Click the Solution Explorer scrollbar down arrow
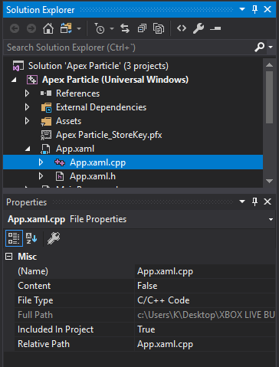Screen dimensions: 279x367 pos(269,181)
